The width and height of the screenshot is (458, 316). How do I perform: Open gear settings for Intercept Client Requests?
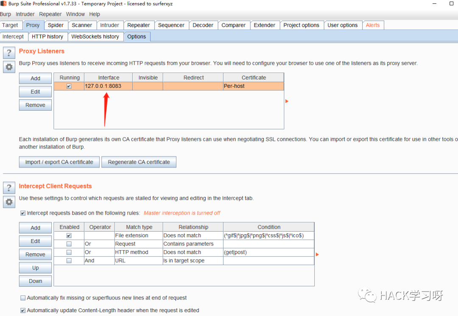9,202
